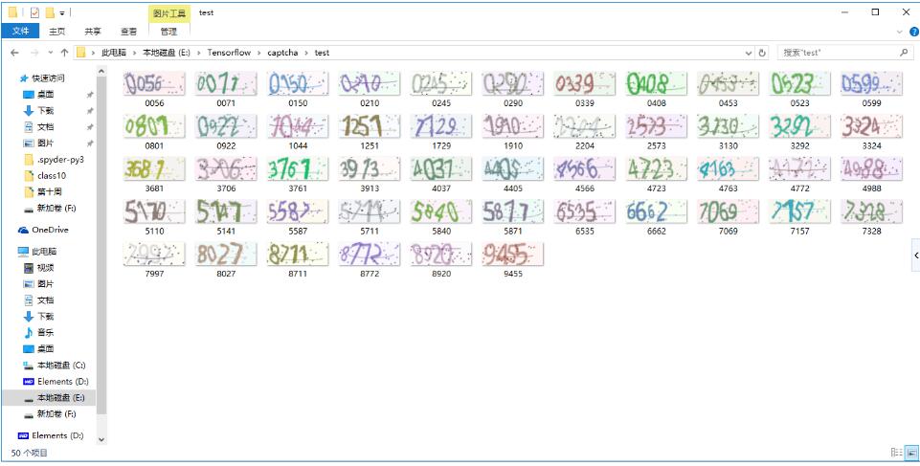Refresh the current folder view

click(763, 52)
